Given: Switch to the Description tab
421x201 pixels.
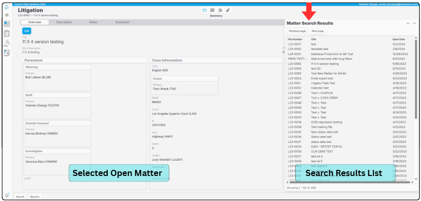Looking at the screenshot, I should tap(64, 22).
